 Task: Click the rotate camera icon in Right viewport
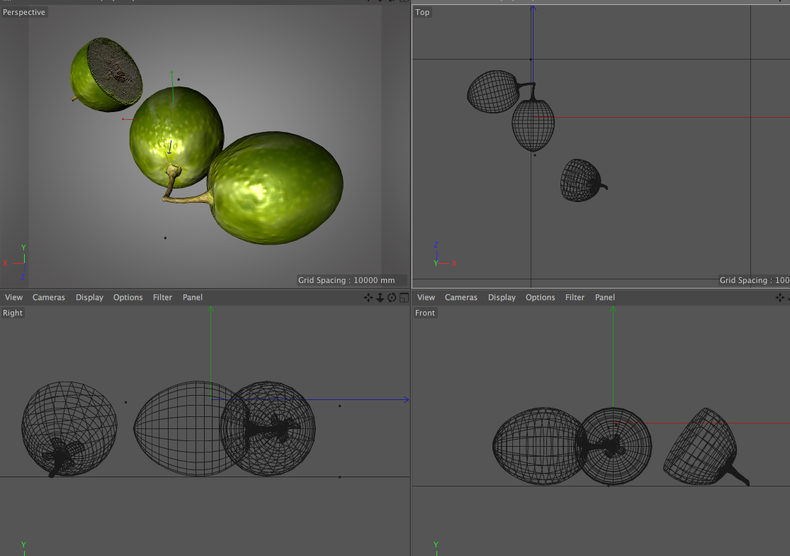point(392,298)
